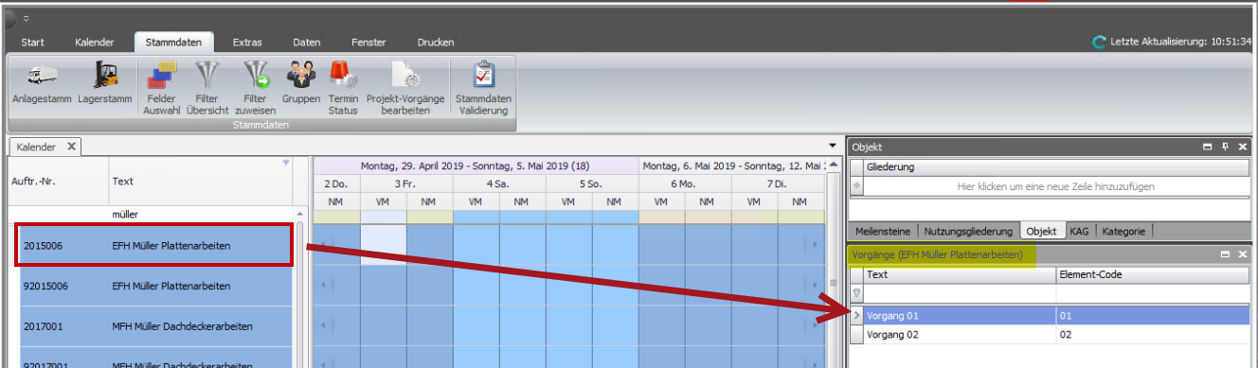Open Felder Auswahl tool
The width and height of the screenshot is (1258, 368).
click(x=161, y=75)
